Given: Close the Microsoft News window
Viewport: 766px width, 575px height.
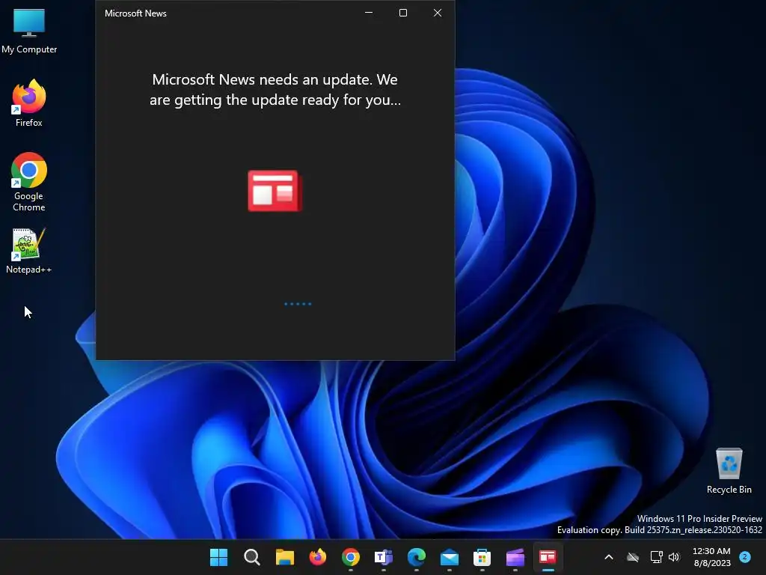Looking at the screenshot, I should click(438, 13).
